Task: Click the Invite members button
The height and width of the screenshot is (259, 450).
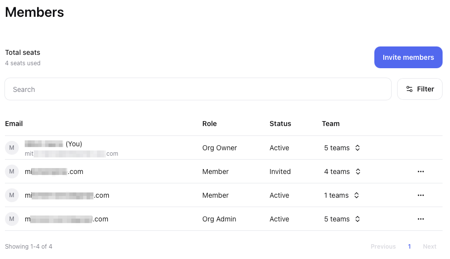Action: click(x=408, y=57)
